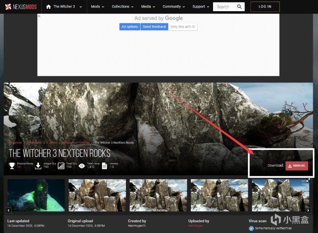Open All games breadcrumb link
The image size is (318, 233).
click(x=15, y=143)
